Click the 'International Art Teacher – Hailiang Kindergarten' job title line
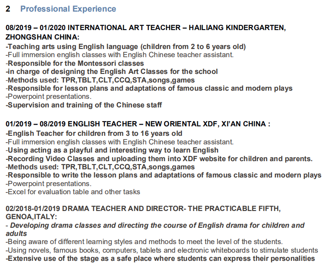The width and height of the screenshot is (330, 266). point(145,28)
